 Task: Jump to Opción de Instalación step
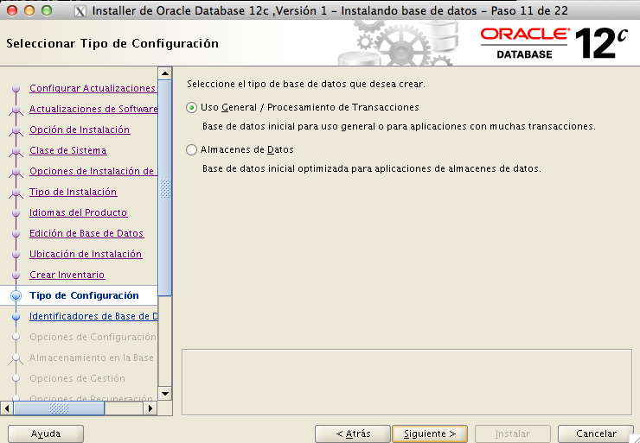[x=80, y=130]
